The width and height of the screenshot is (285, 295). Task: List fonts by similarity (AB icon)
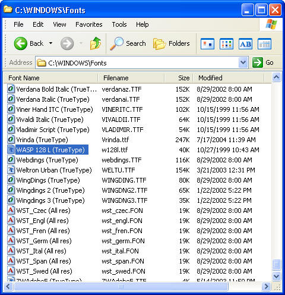click(245, 44)
